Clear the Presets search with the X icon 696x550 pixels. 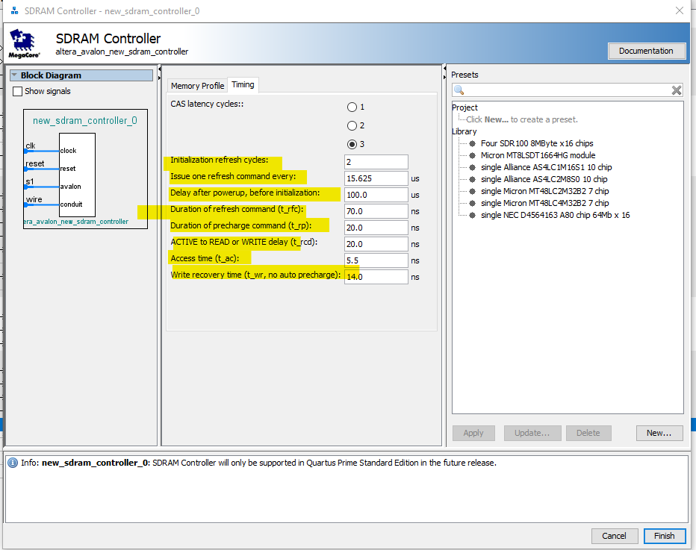tap(677, 90)
